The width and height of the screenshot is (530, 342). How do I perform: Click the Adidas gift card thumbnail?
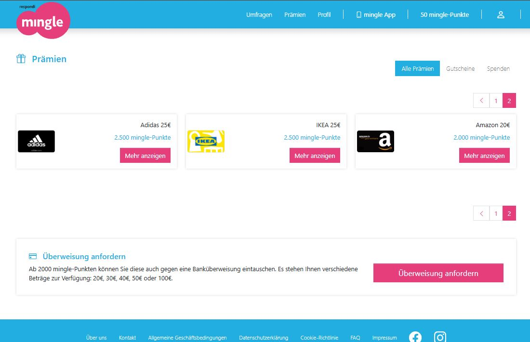pyautogui.click(x=36, y=141)
